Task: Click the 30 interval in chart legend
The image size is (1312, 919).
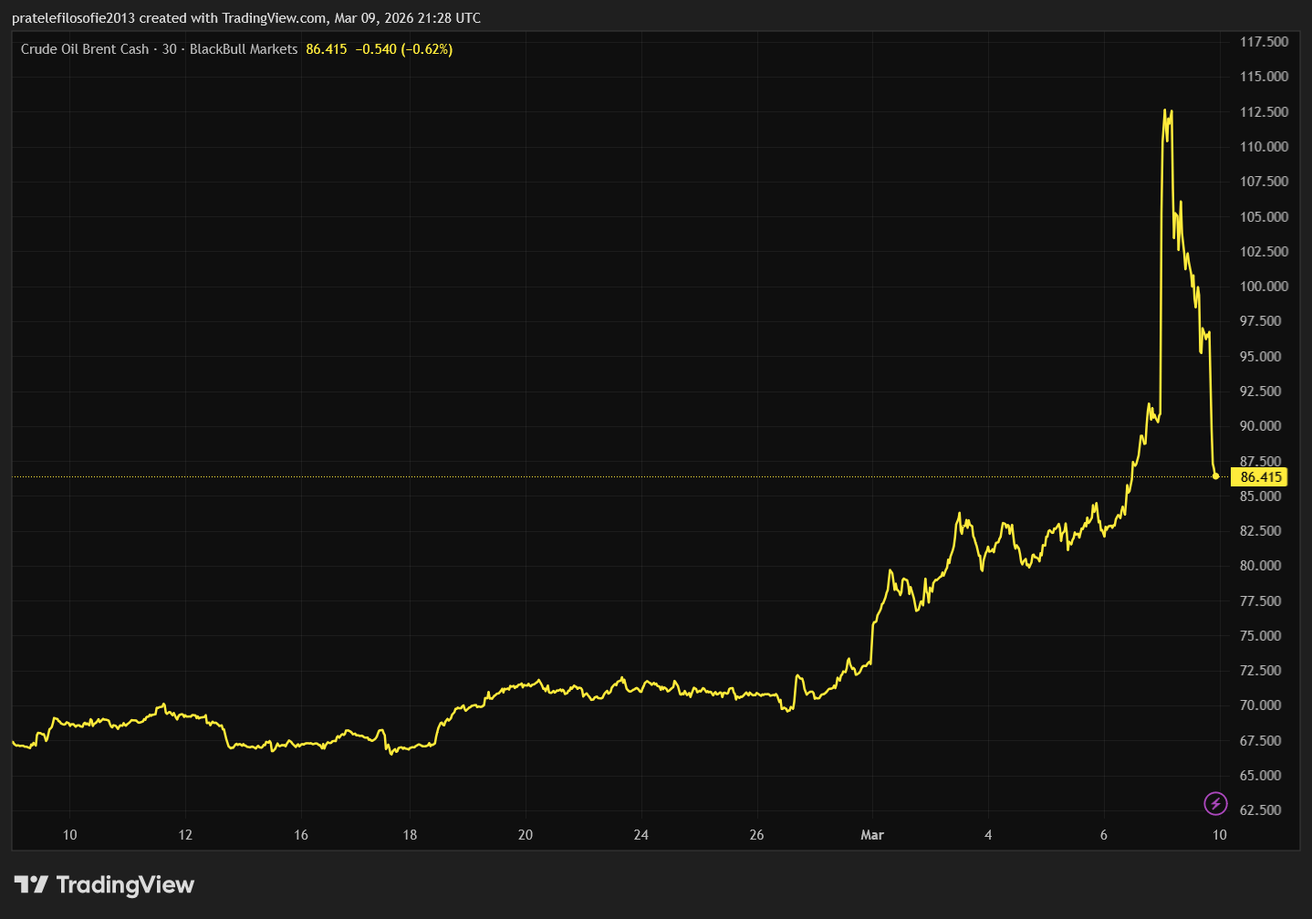Action: tap(169, 49)
